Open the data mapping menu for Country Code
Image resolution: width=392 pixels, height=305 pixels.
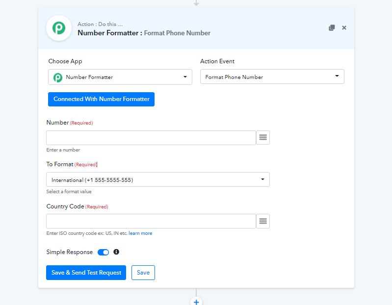click(x=263, y=221)
